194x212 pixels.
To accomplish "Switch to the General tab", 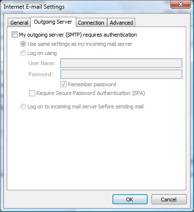I will click(x=19, y=23).
